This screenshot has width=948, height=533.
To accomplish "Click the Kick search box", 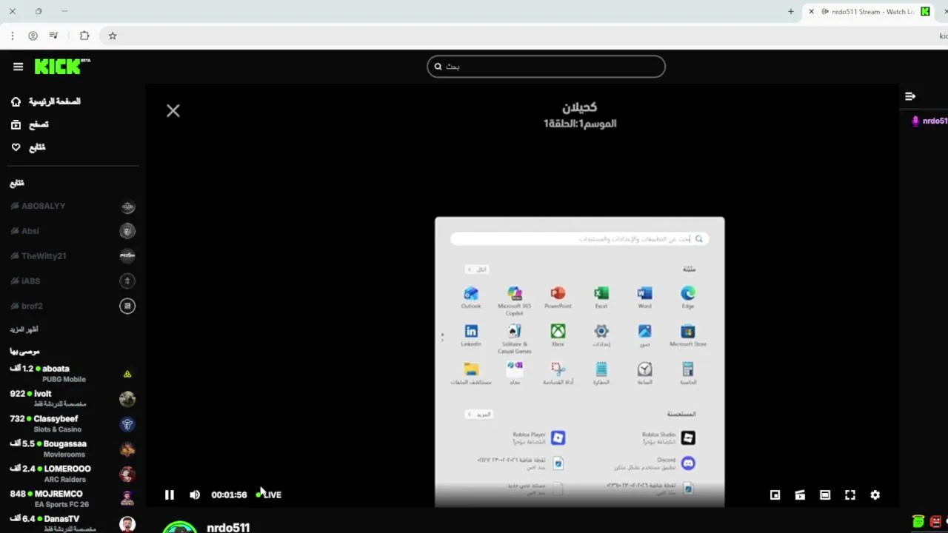I will (546, 67).
